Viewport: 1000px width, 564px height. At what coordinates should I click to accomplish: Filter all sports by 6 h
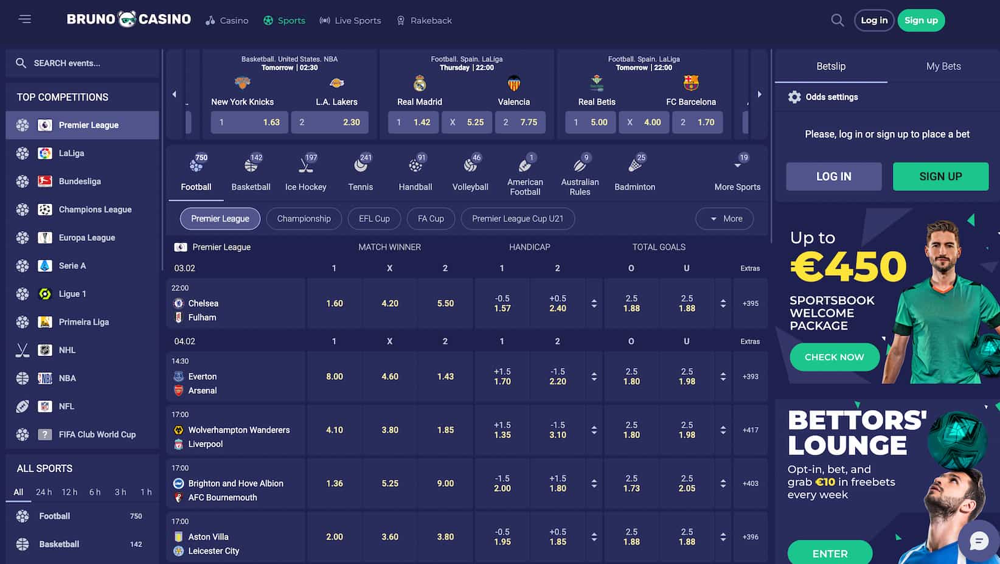pyautogui.click(x=95, y=492)
